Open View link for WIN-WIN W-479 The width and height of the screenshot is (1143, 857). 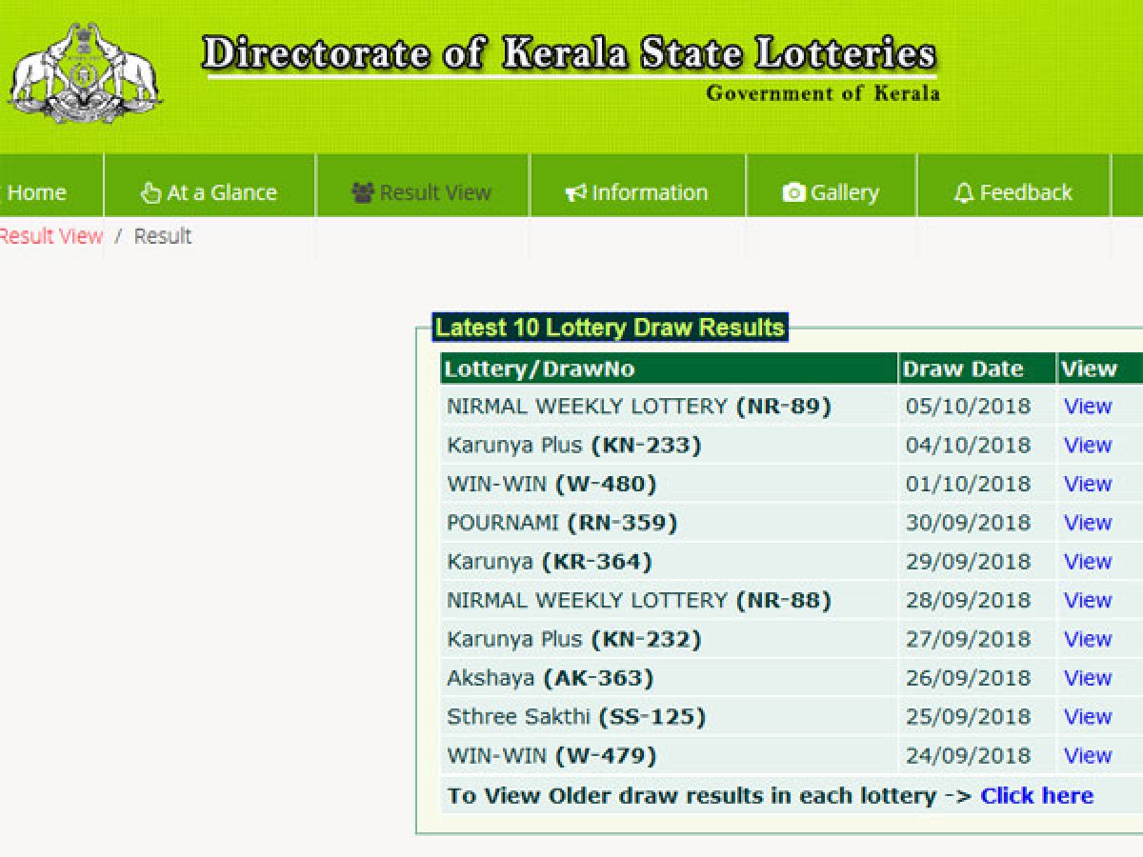point(1088,756)
